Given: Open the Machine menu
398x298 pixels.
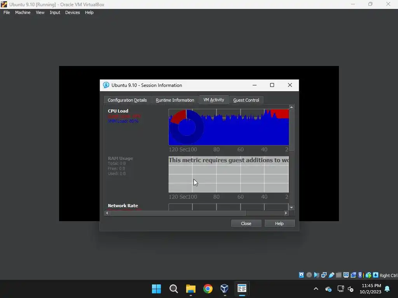Looking at the screenshot, I should click(23, 12).
